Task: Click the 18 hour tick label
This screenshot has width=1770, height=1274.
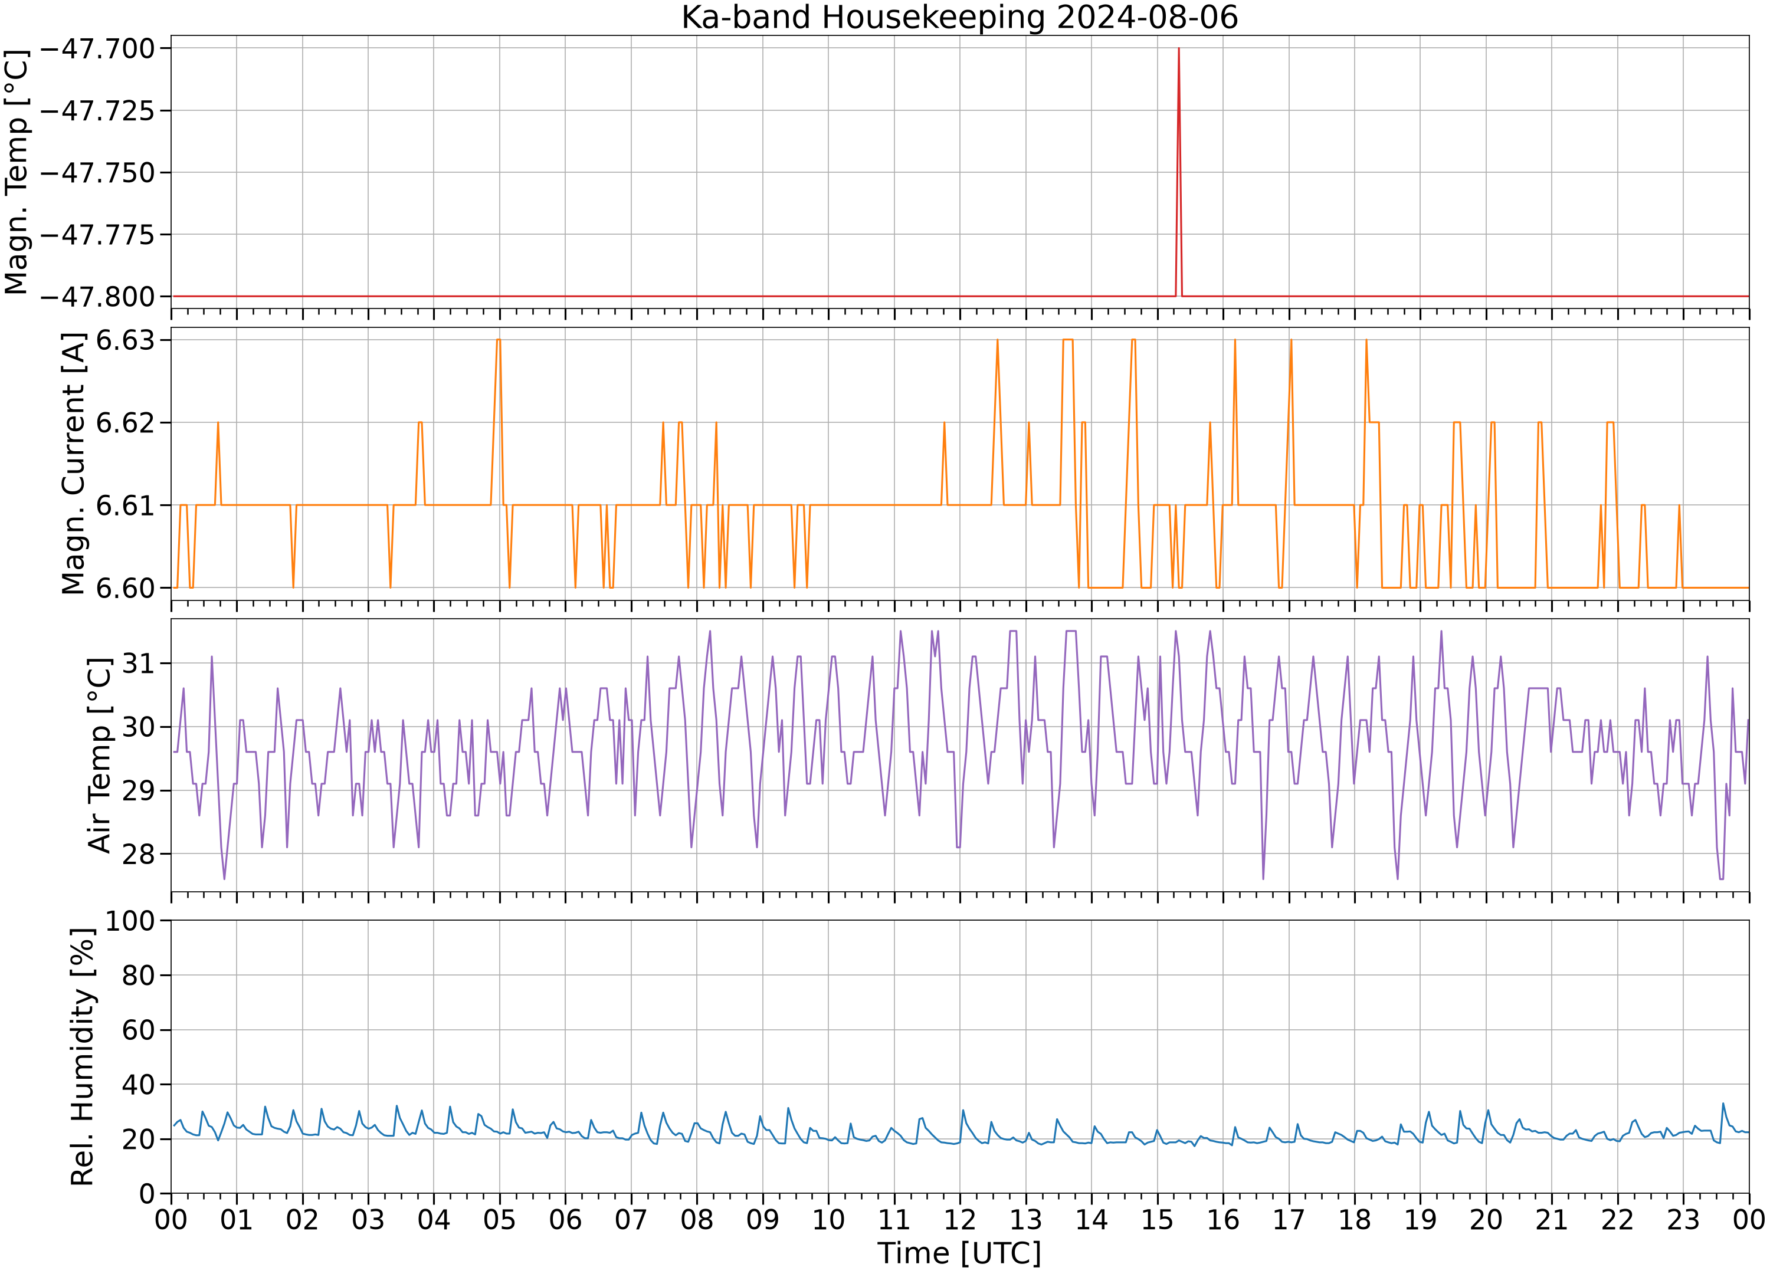Action: 1354,1219
